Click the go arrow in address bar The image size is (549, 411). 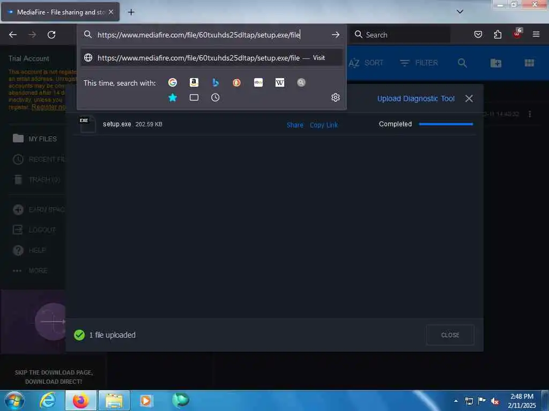(x=336, y=35)
